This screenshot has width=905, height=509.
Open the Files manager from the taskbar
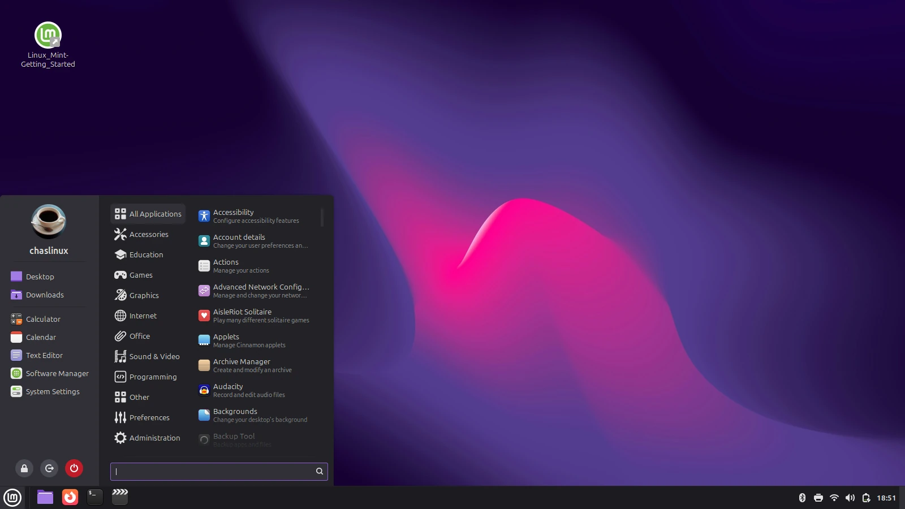[44, 497]
